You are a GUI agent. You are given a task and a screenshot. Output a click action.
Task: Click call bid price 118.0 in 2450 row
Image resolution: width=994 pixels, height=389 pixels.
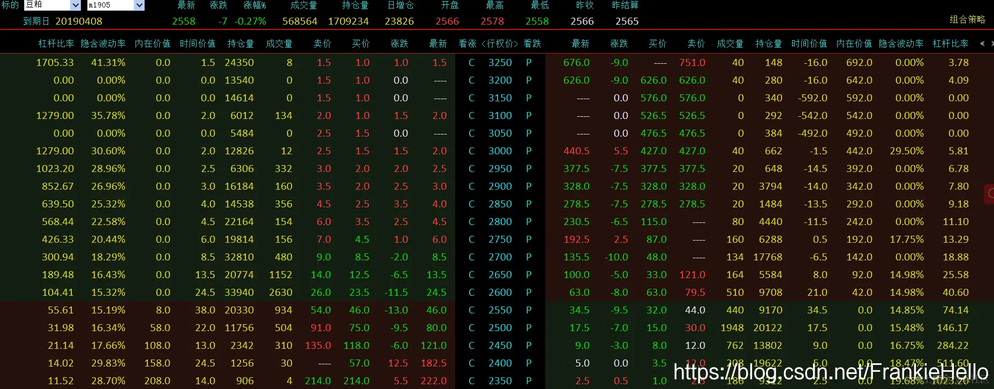pos(357,346)
